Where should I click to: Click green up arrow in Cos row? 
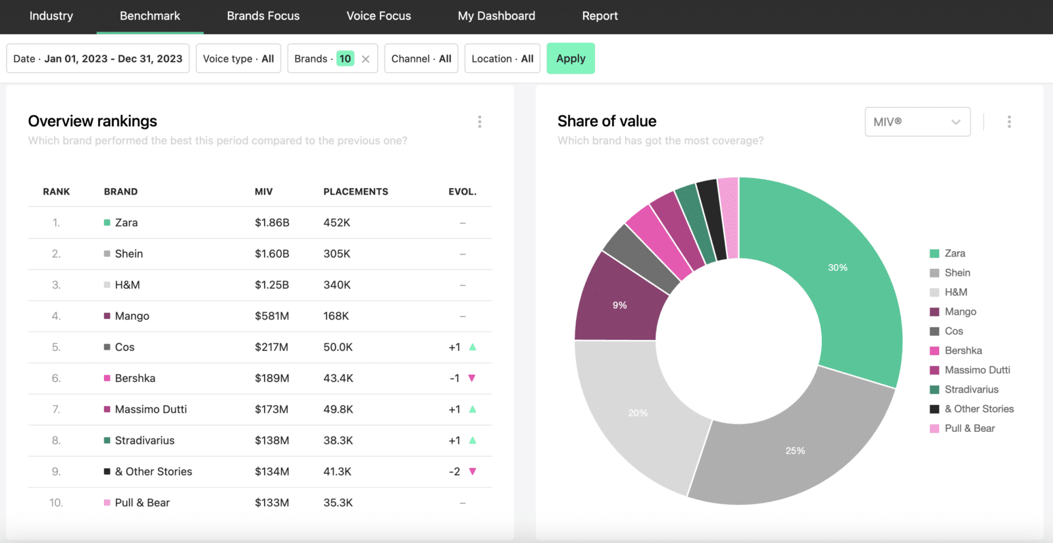point(473,347)
